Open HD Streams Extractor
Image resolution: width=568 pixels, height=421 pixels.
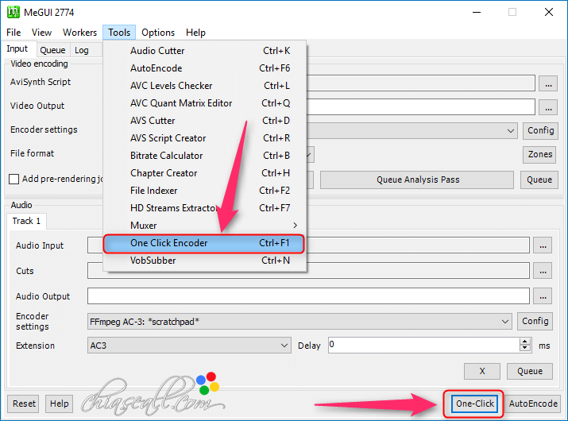click(205, 208)
